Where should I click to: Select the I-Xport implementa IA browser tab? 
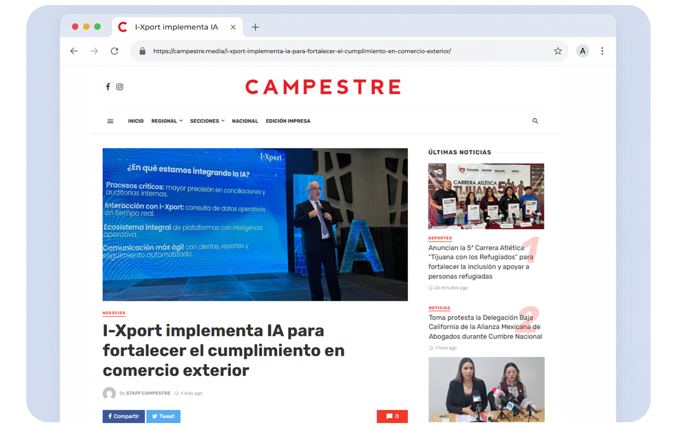(x=176, y=27)
